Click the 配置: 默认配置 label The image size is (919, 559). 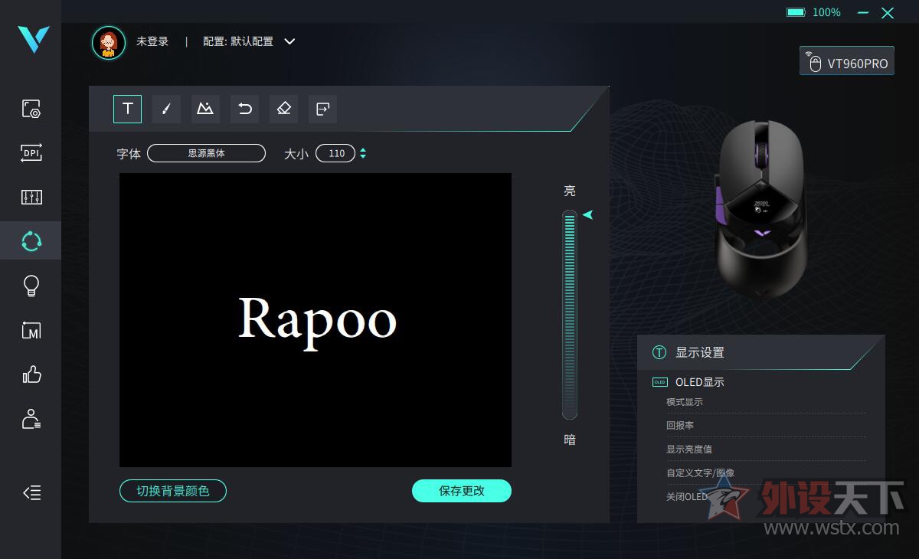[238, 41]
